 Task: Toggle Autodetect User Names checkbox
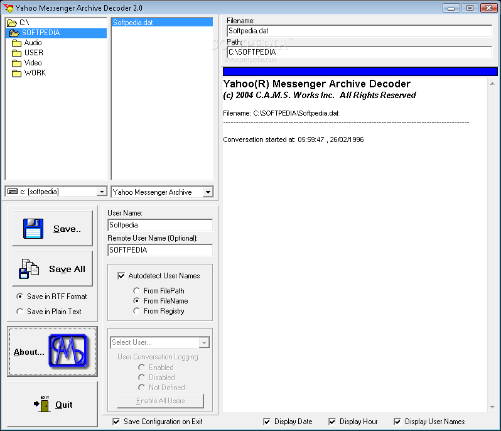pos(121,276)
